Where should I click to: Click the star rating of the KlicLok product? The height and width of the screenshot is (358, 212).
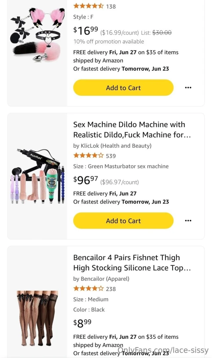[88, 155]
